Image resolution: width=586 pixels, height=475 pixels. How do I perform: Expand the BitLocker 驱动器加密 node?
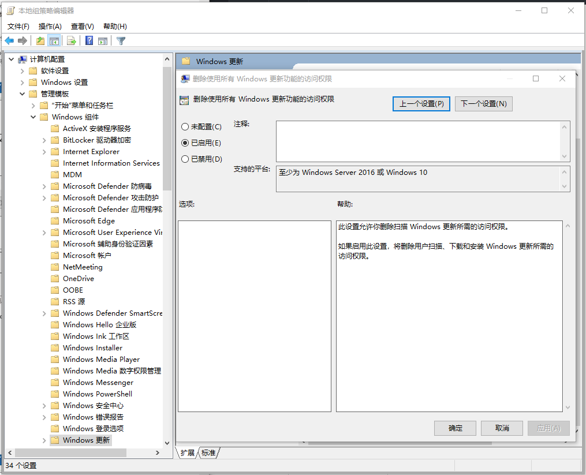coord(44,140)
